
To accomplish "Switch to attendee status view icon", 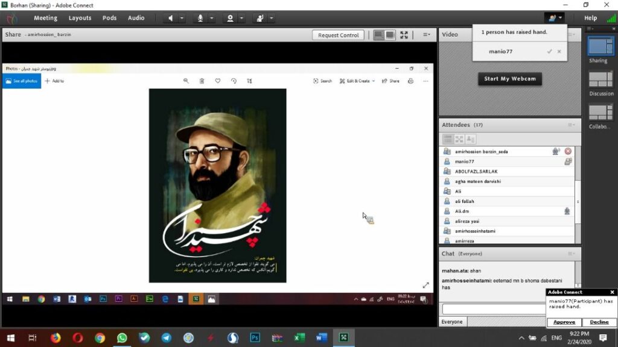I will (470, 139).
